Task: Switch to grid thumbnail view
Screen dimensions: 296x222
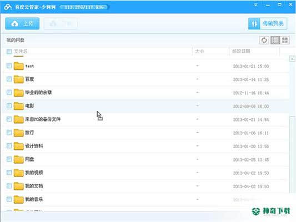Action: (285, 40)
